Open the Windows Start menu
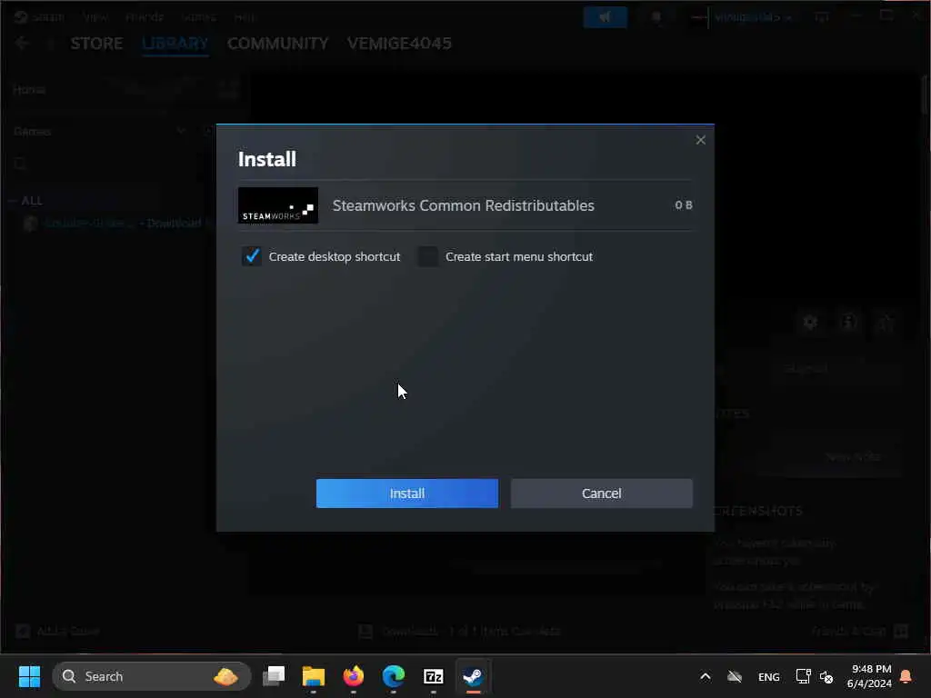The width and height of the screenshot is (931, 698). (29, 676)
